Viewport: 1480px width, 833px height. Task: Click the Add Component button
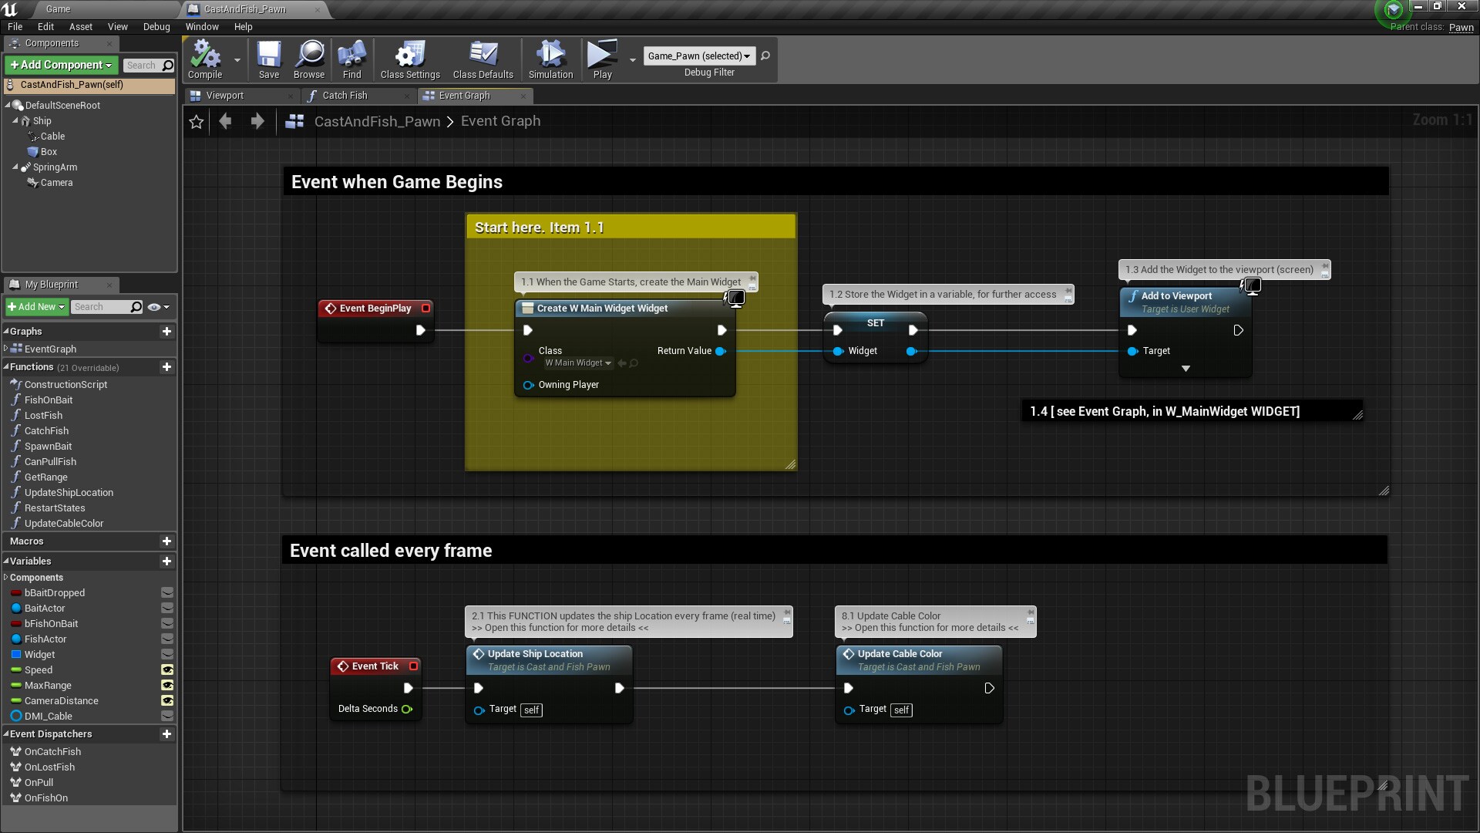point(60,65)
